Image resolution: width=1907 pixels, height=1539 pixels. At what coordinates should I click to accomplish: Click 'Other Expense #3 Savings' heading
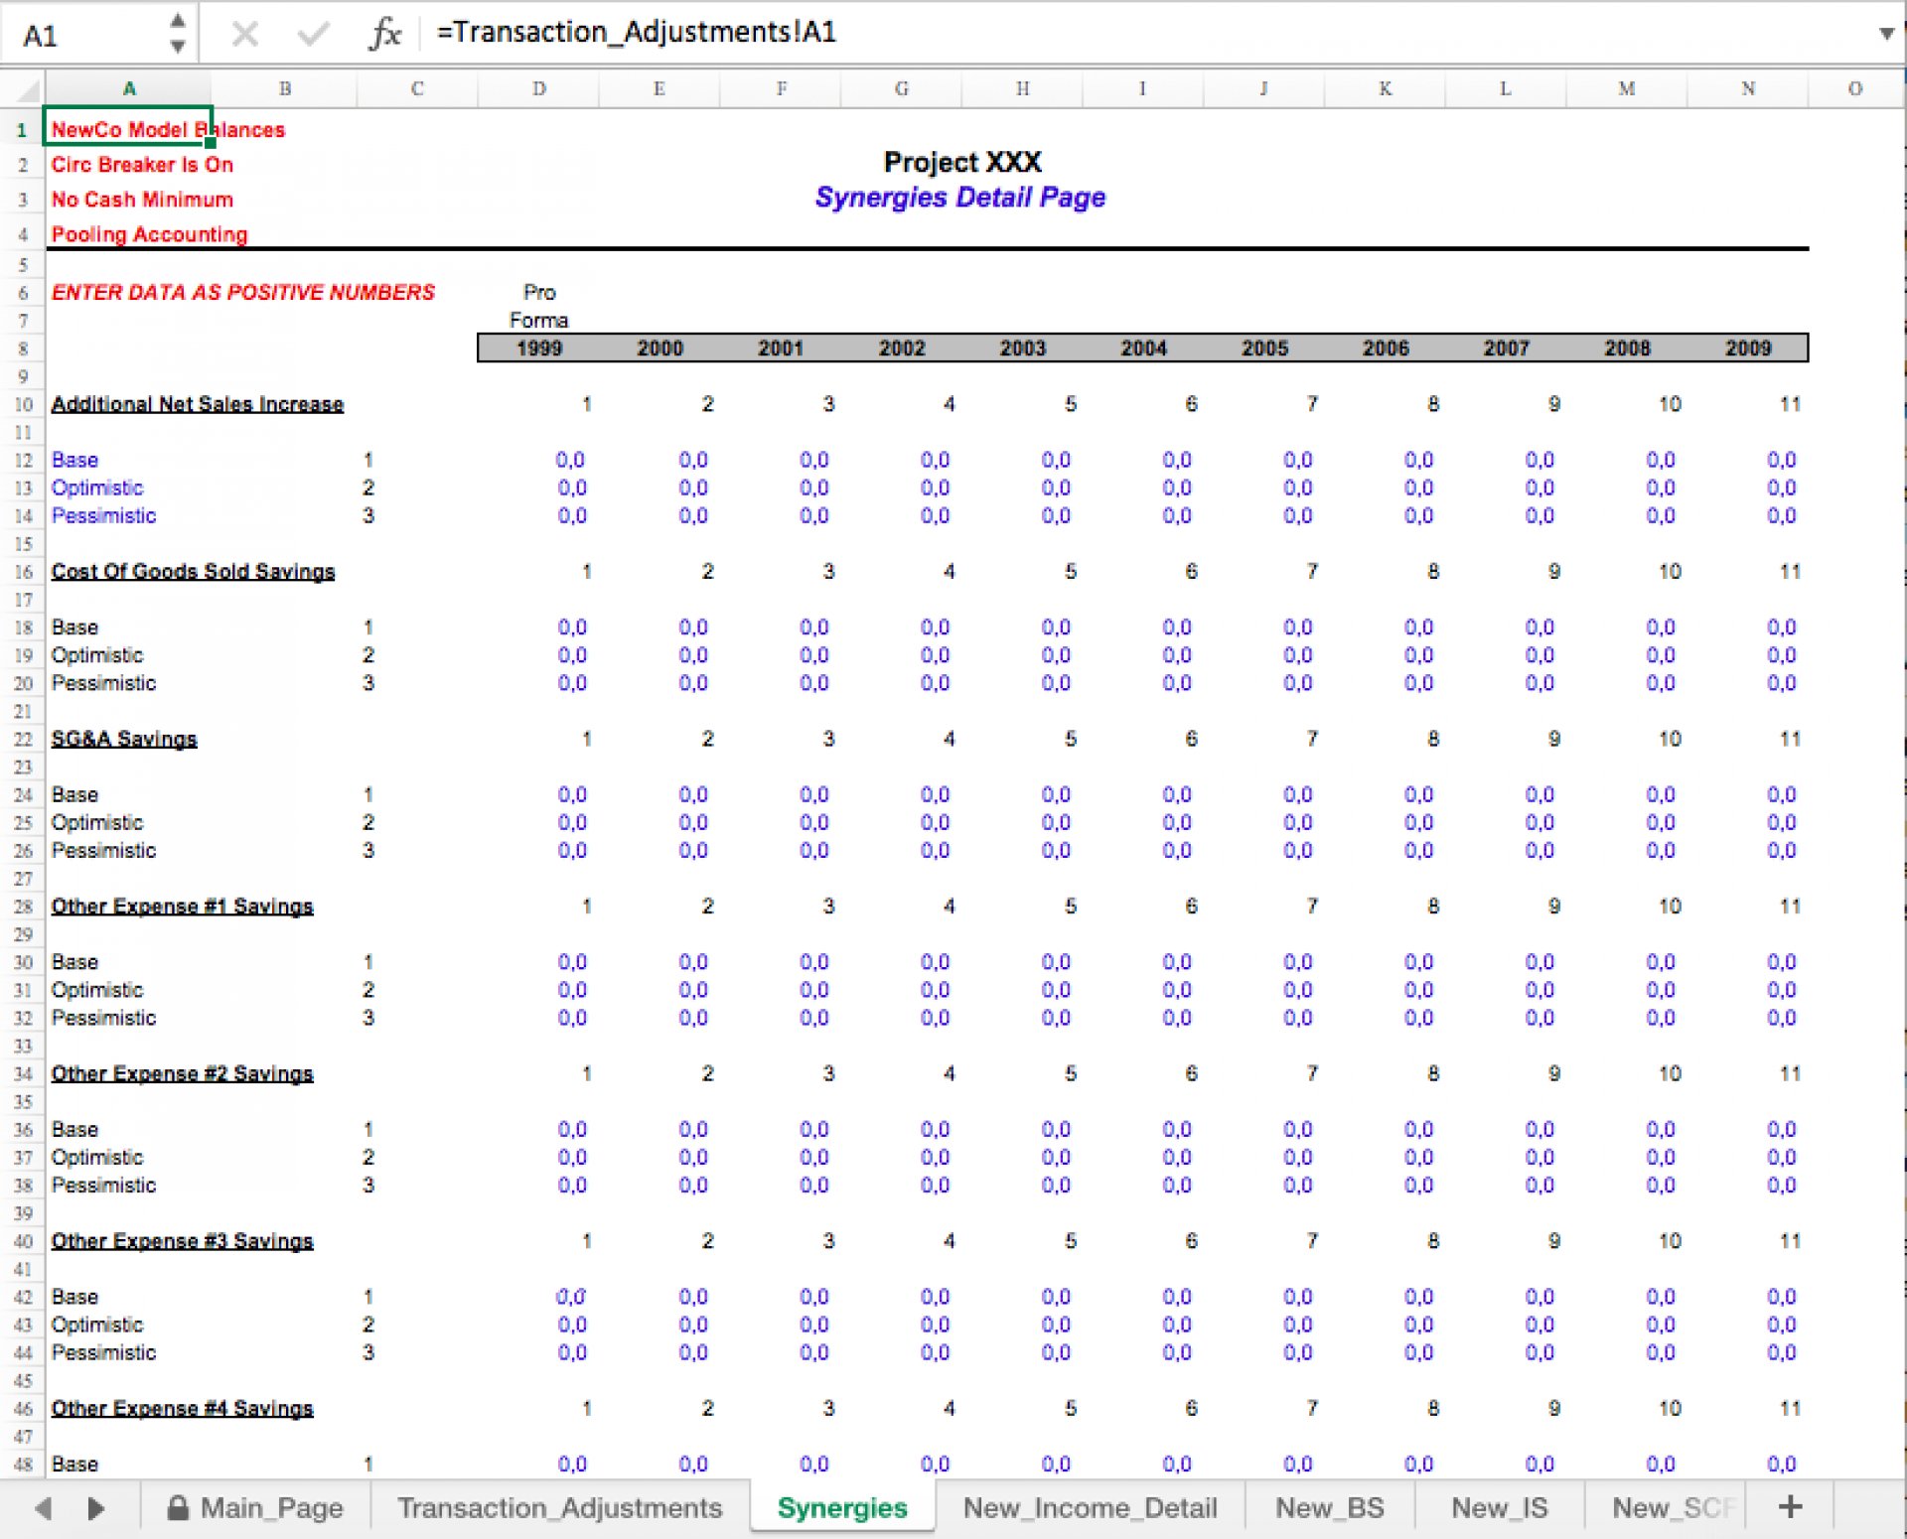[182, 1241]
